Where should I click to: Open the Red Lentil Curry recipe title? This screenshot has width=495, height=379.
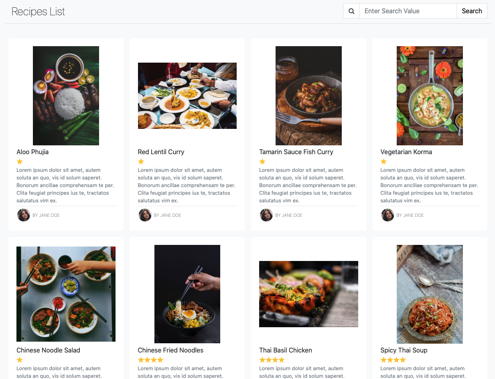(161, 152)
